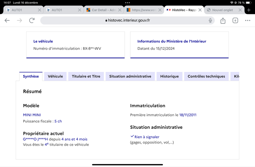Click the forward navigation arrow
255x167 pixels.
(x=19, y=20)
